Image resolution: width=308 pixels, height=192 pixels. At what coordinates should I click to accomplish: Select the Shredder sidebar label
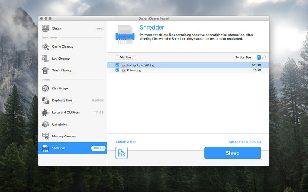point(59,148)
